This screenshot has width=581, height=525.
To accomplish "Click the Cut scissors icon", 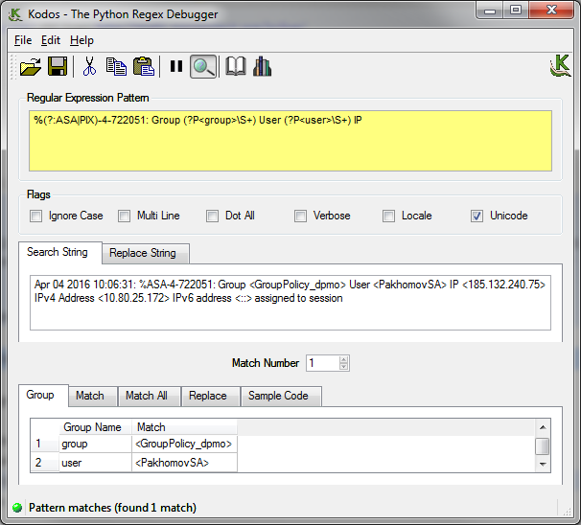I will click(89, 66).
